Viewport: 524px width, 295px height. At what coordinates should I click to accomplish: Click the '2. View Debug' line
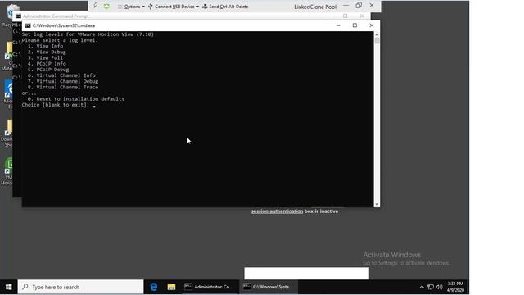click(x=47, y=52)
